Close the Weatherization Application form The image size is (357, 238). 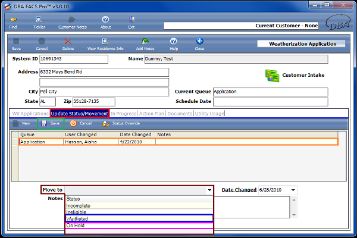(200, 45)
